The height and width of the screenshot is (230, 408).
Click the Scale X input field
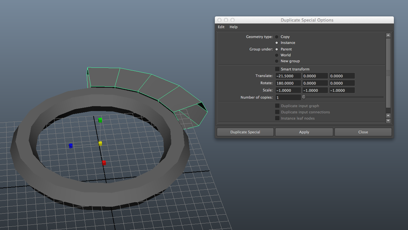(288, 90)
